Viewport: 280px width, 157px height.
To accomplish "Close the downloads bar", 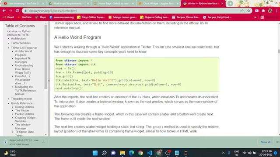I will pyautogui.click(x=277, y=142).
